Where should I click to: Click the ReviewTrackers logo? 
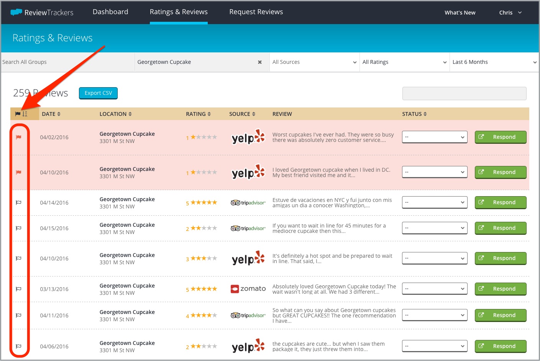[41, 12]
